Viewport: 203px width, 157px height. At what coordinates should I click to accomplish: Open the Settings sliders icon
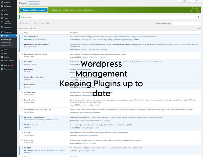(2, 57)
